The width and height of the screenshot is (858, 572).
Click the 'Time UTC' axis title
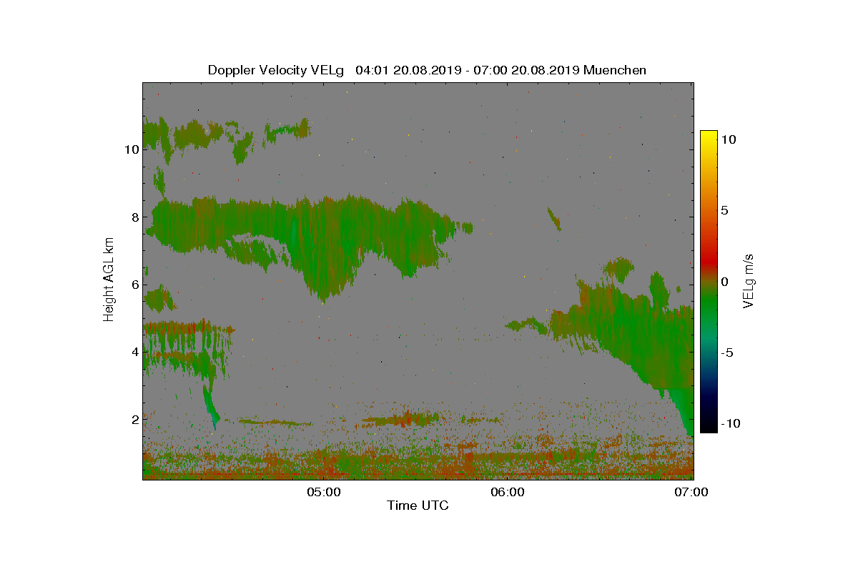tap(418, 506)
